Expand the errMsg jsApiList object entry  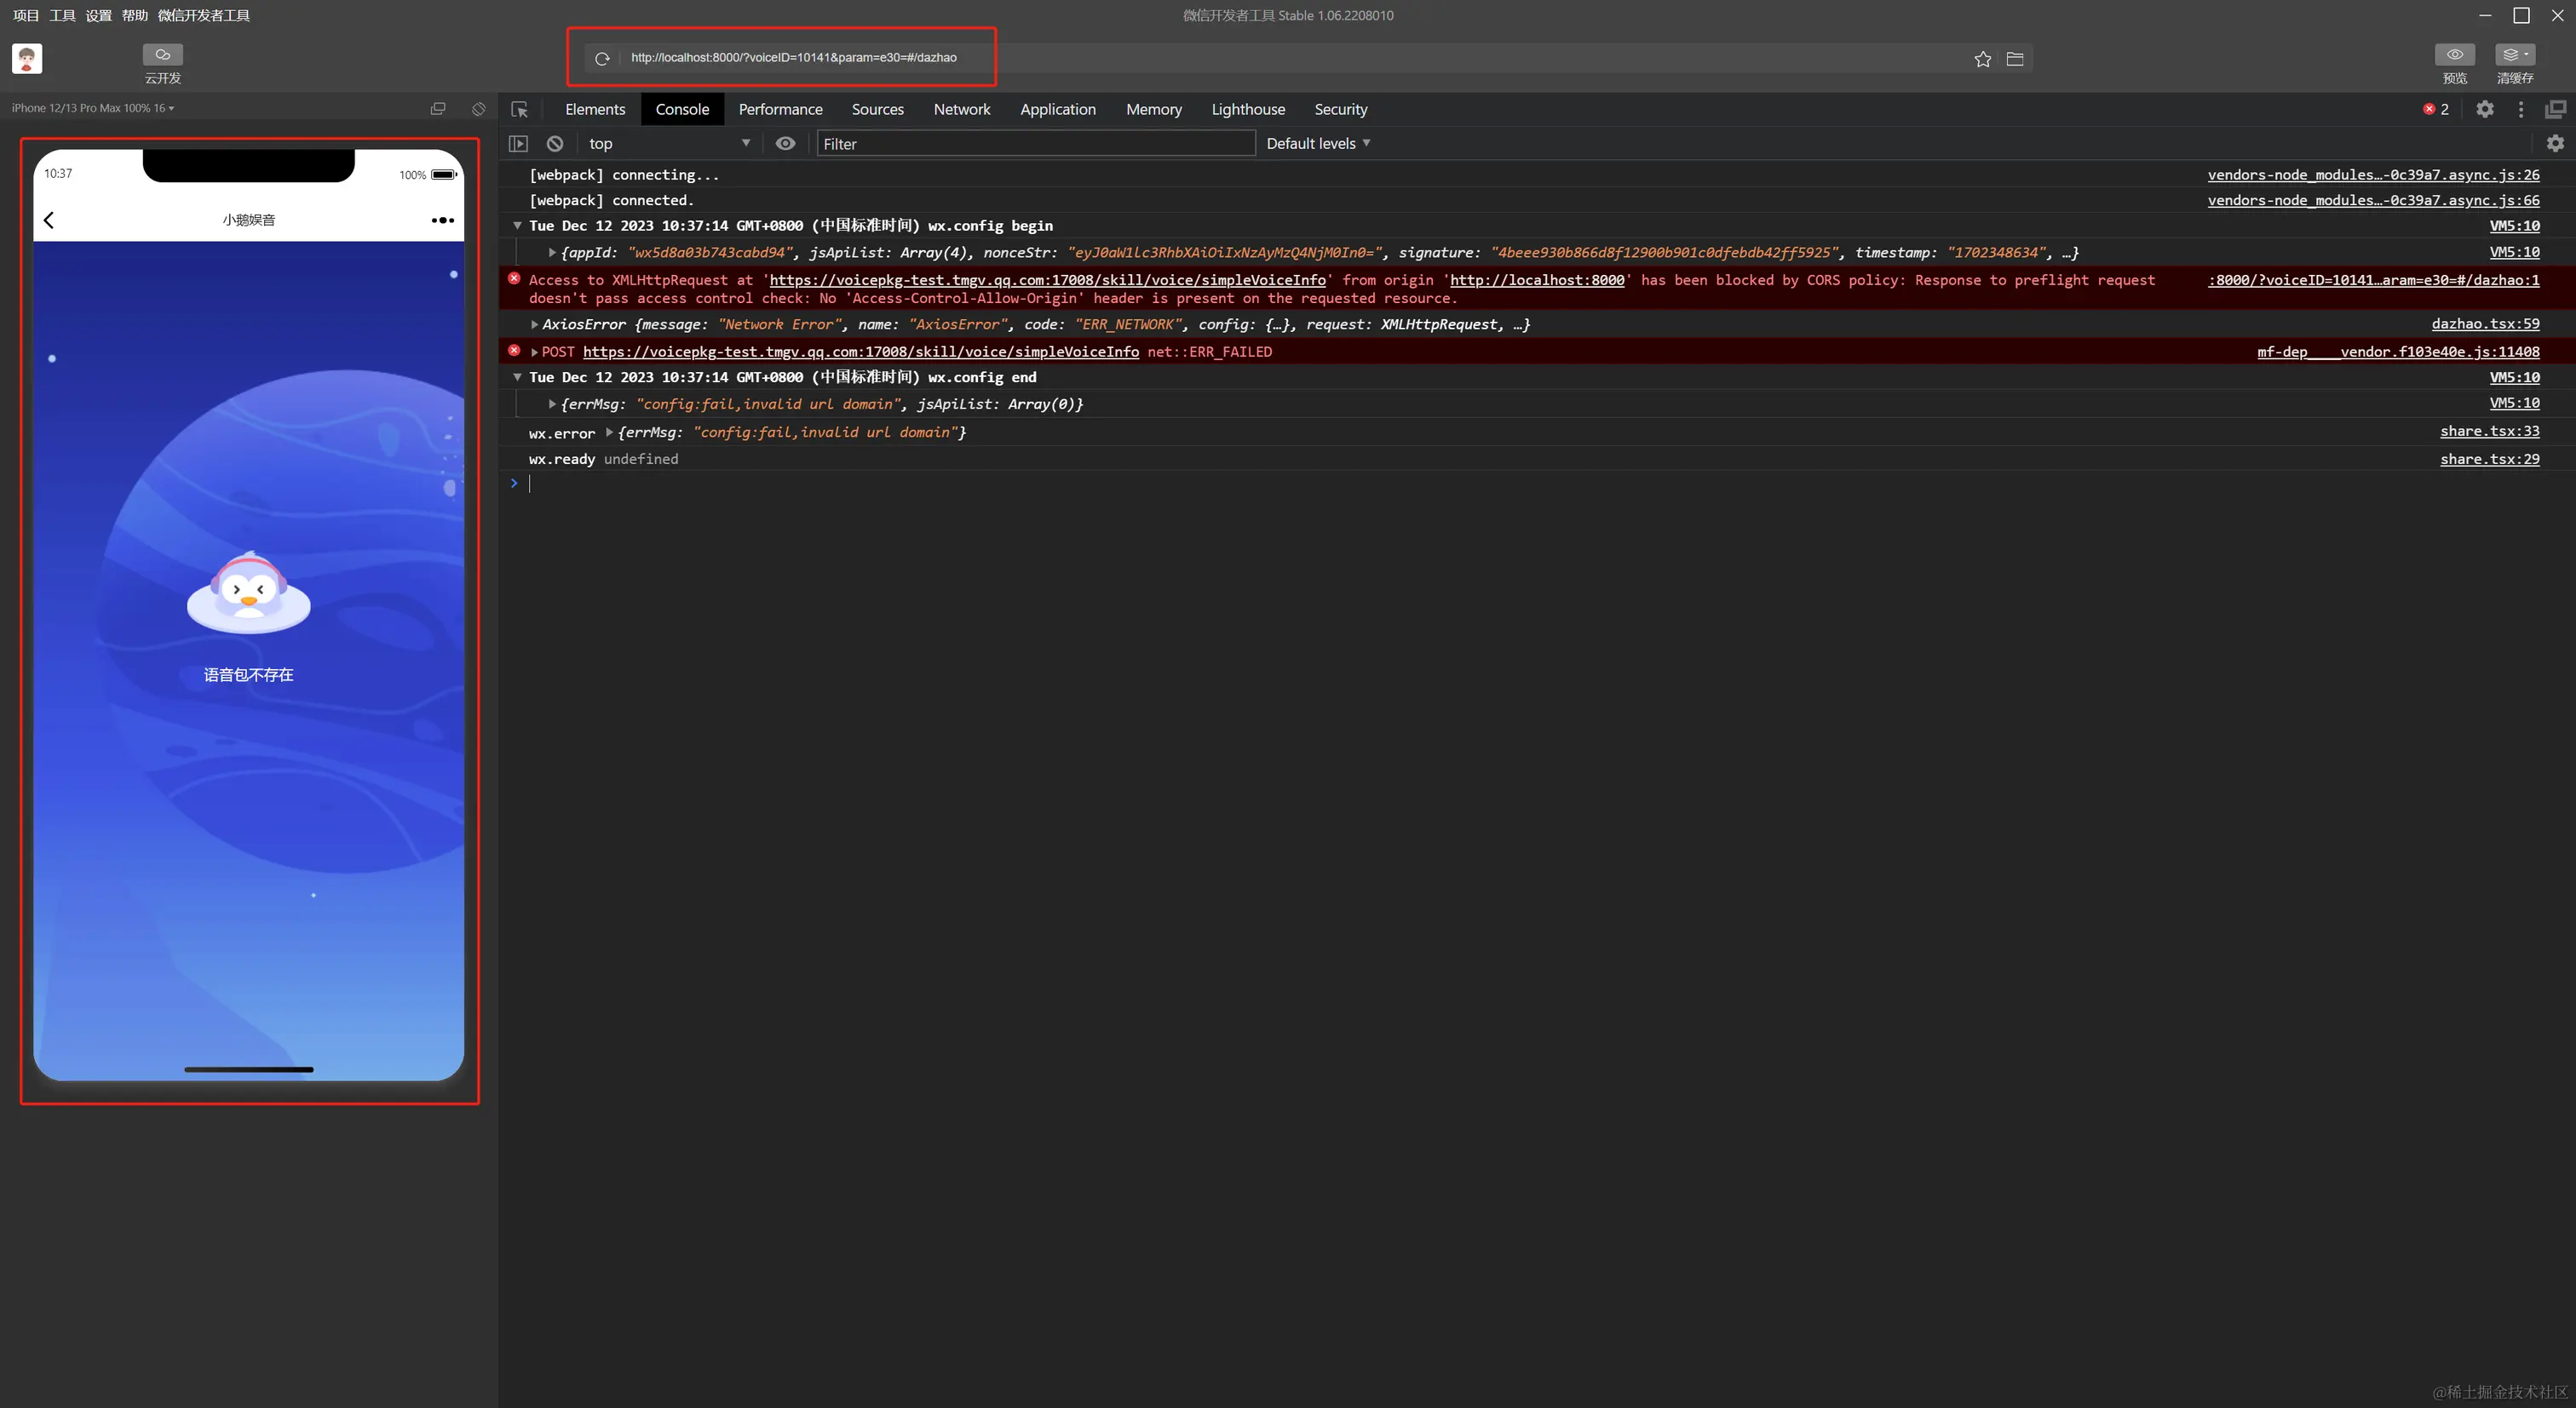pos(552,404)
